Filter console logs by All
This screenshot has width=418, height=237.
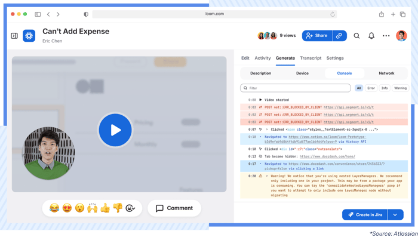point(359,88)
